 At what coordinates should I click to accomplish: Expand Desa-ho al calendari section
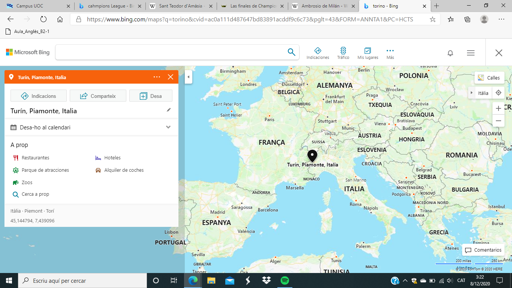(x=91, y=127)
